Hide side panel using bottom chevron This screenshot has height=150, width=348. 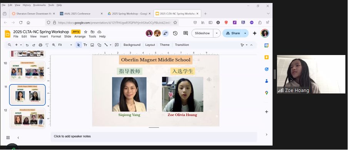[266, 135]
